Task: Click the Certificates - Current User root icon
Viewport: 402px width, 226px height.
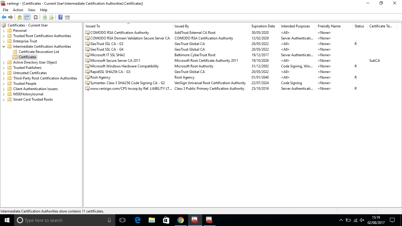Action: click(x=4, y=25)
